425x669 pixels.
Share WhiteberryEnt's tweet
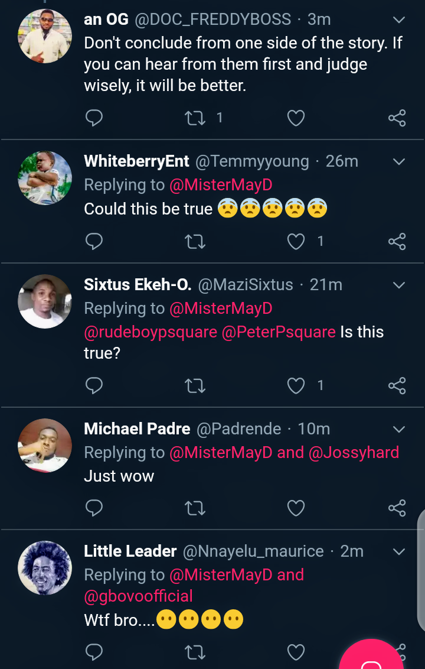click(397, 241)
